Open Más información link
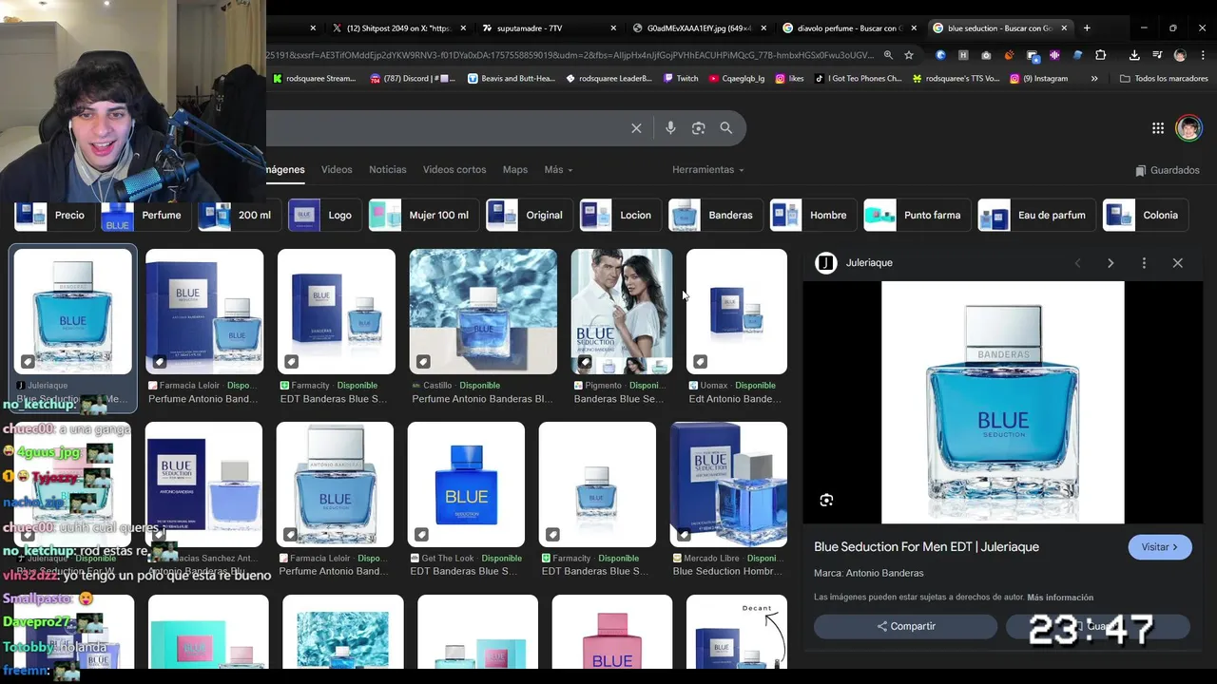The width and height of the screenshot is (1217, 684). [1060, 598]
